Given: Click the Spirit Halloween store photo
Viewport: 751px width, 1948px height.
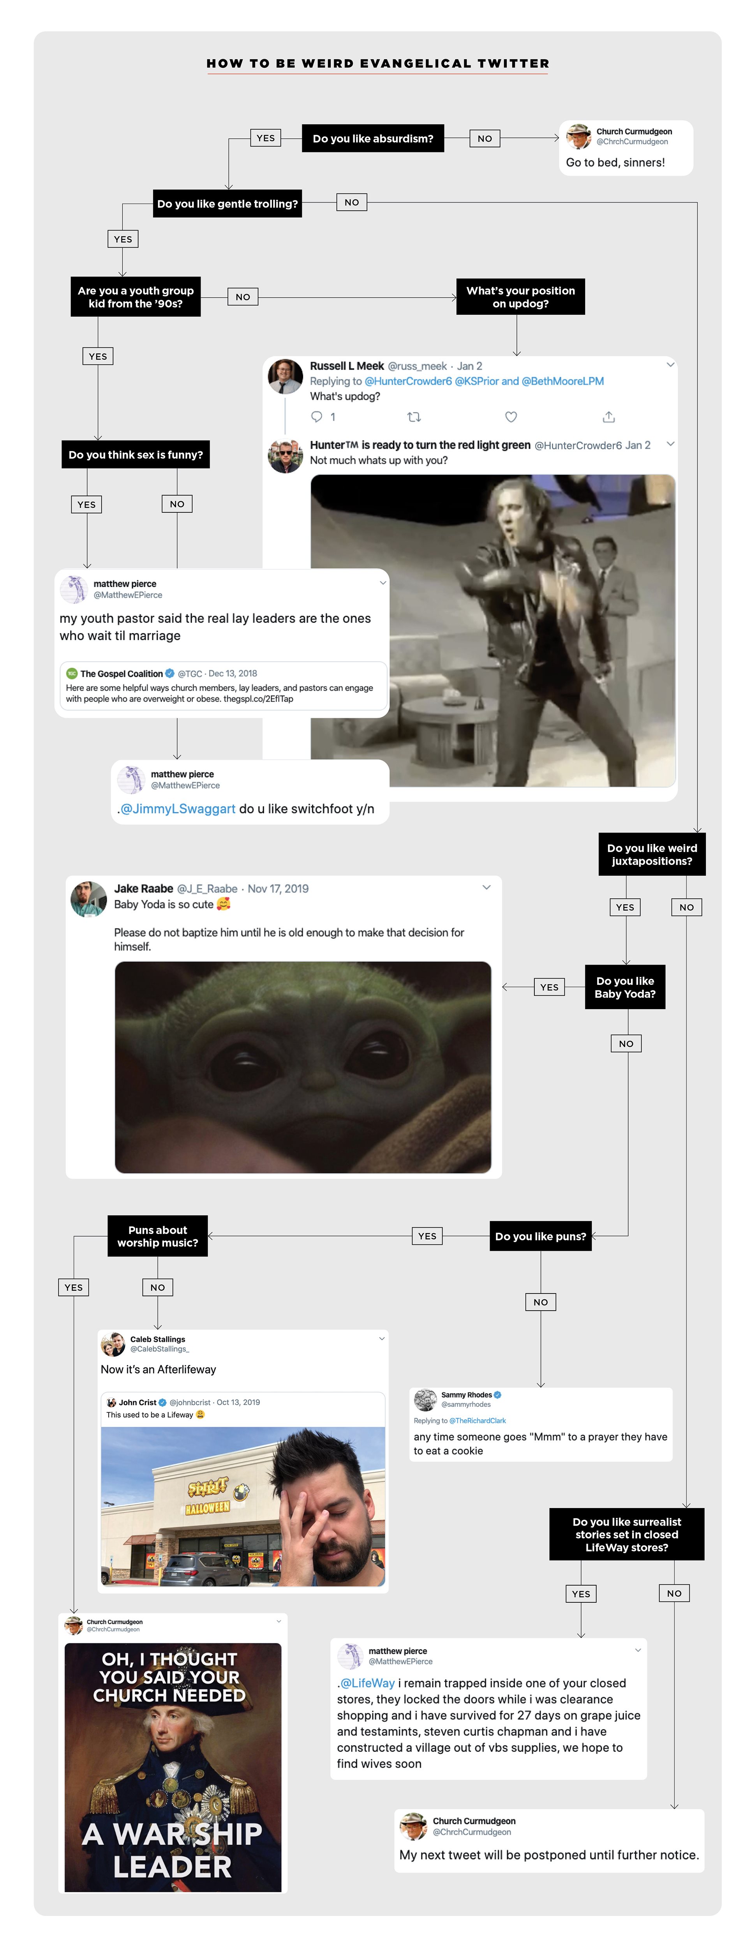Looking at the screenshot, I should (243, 1506).
